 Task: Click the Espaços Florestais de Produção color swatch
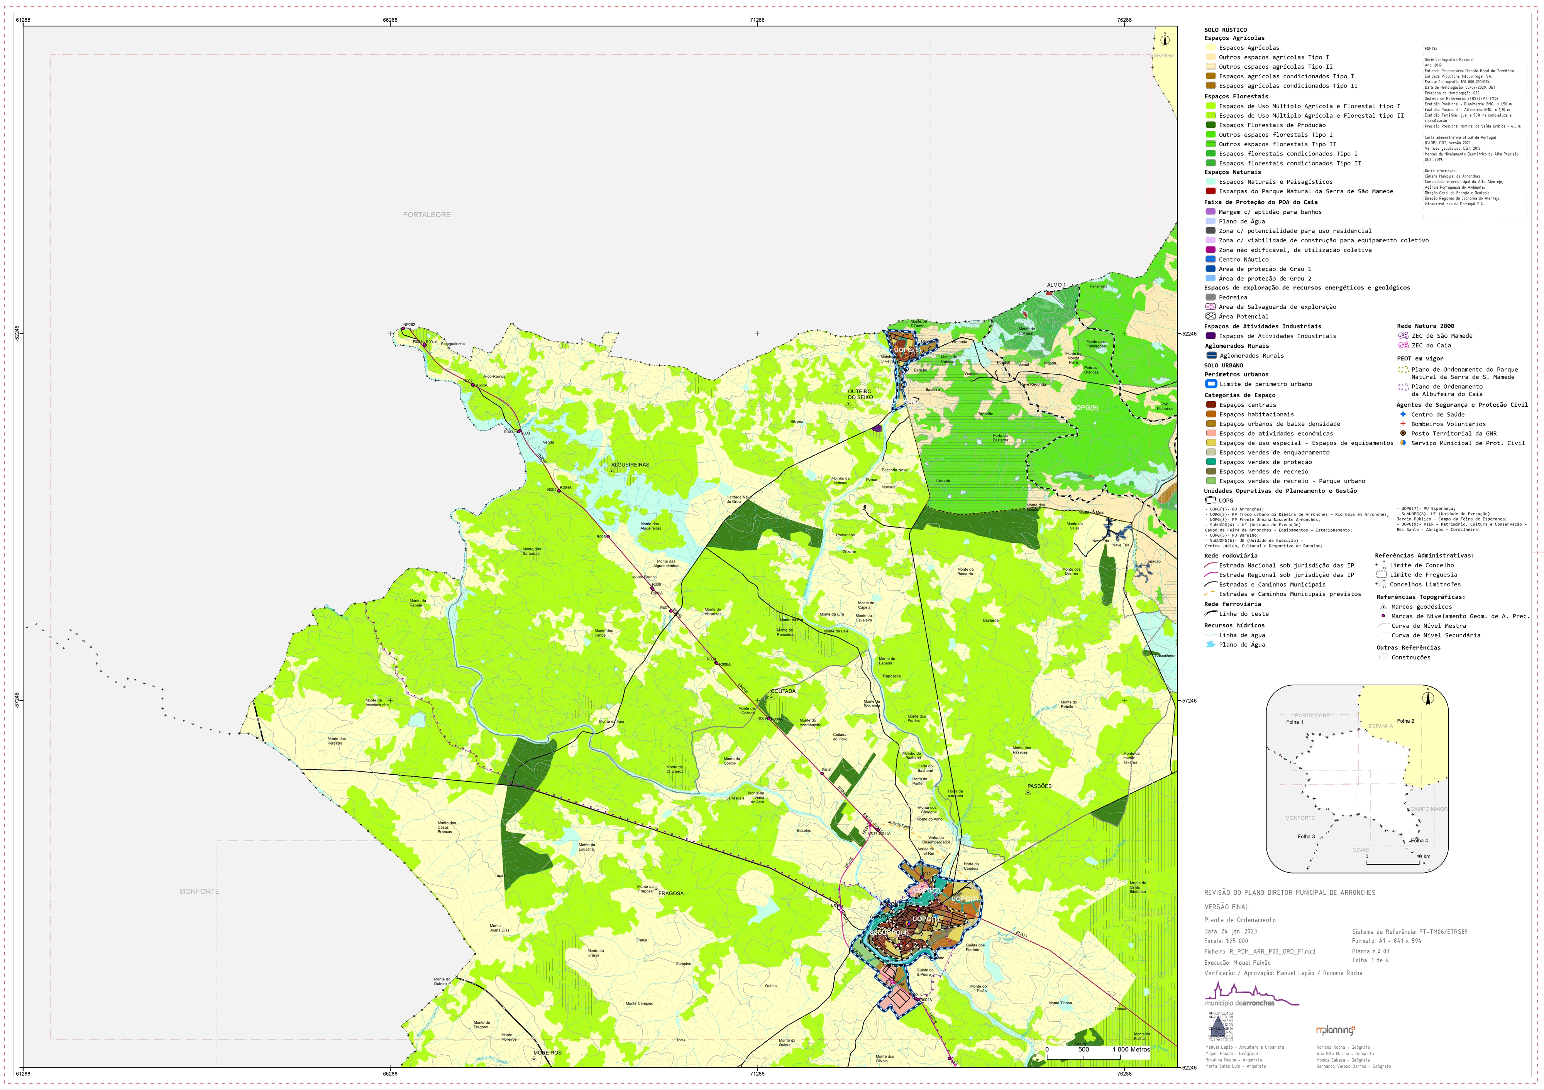pos(1210,125)
